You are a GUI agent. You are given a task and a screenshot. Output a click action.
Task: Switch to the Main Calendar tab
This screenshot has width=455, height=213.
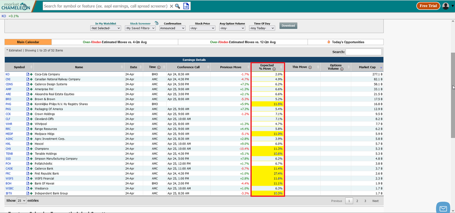(28, 42)
